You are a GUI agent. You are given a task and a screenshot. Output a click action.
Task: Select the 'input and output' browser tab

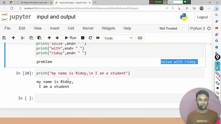click(x=73, y=2)
